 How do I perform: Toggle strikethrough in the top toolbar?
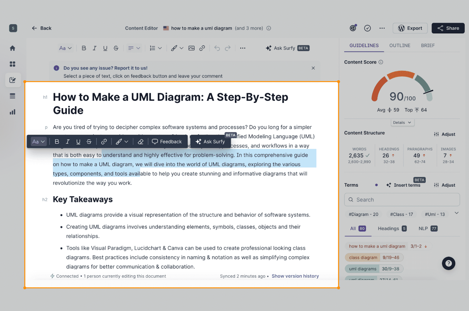pos(116,48)
